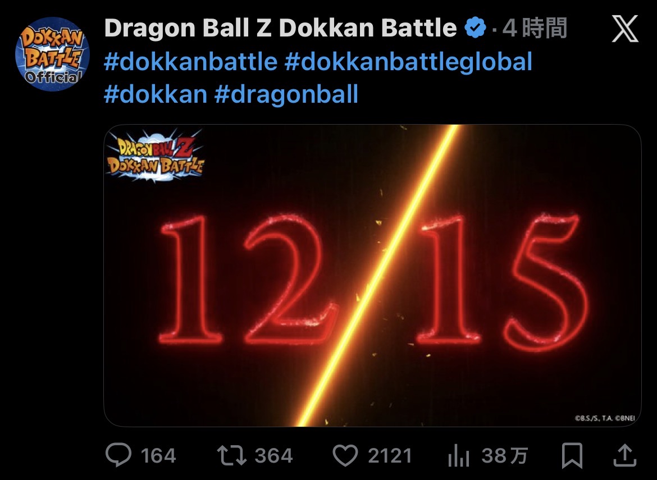Viewport: 657px width, 480px height.
Task: Open the share upload icon
Action: pos(625,455)
